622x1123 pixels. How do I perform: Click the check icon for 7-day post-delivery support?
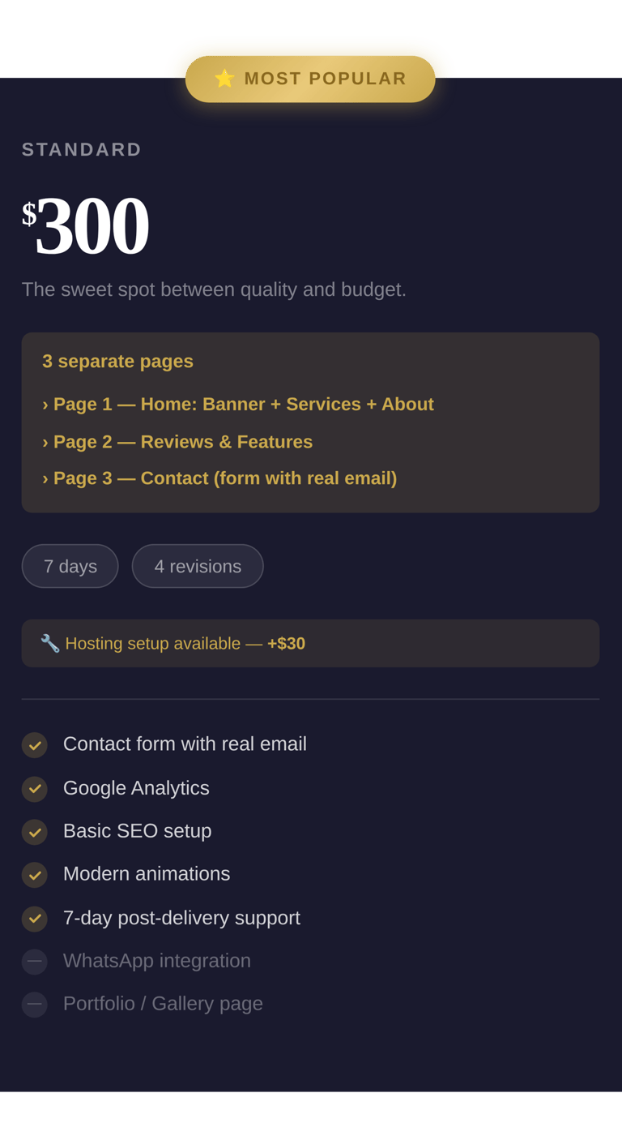point(35,919)
